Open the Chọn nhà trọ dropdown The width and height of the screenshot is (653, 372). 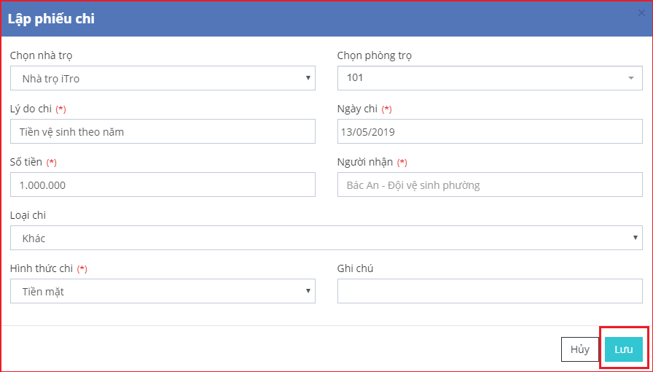click(x=163, y=78)
